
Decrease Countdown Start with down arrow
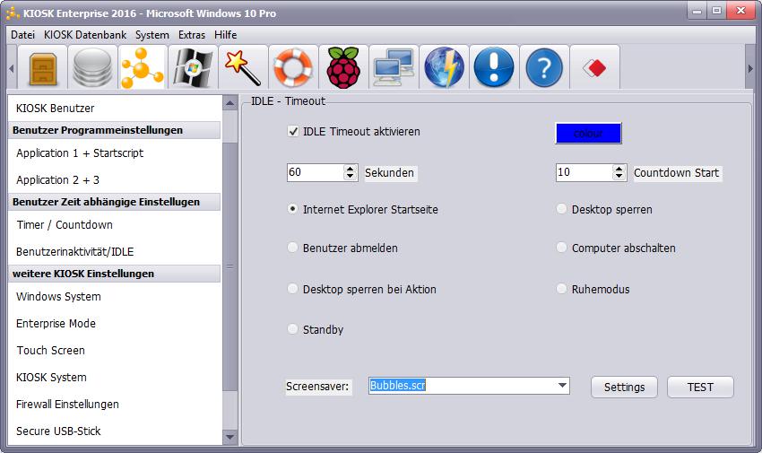click(619, 176)
